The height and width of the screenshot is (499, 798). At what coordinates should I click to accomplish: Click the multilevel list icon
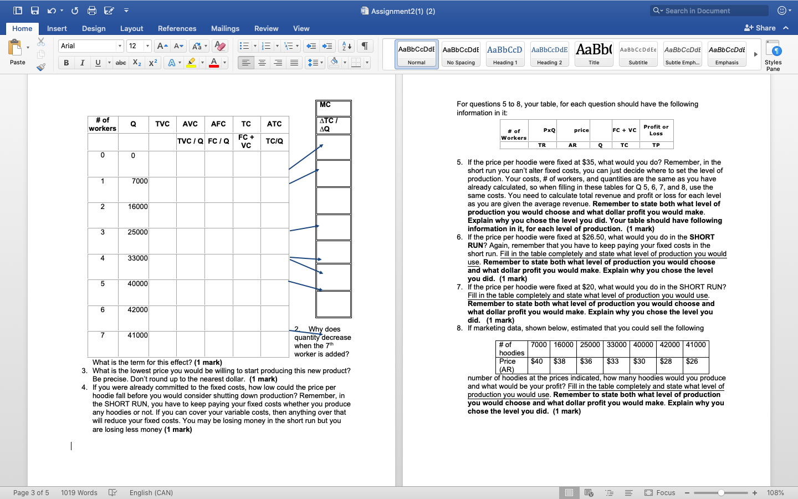(288, 46)
